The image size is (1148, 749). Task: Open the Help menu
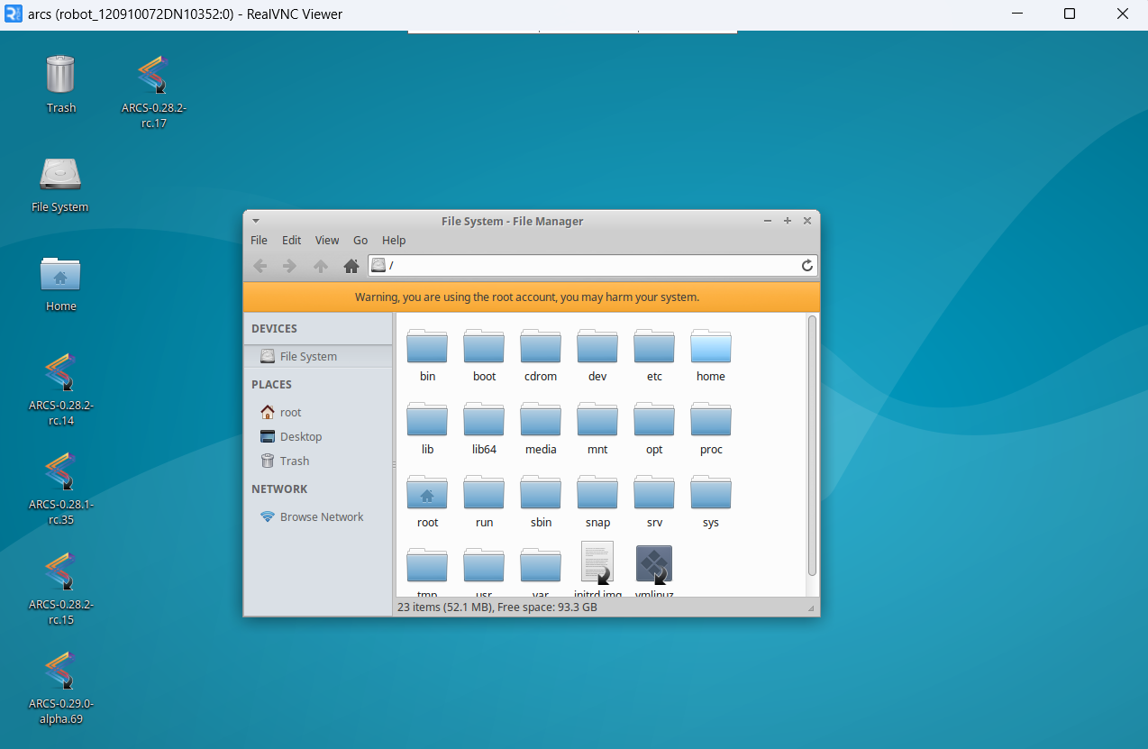click(x=394, y=241)
